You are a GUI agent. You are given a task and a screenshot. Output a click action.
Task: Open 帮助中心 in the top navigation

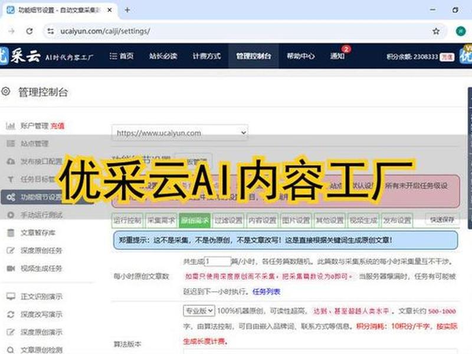[301, 56]
